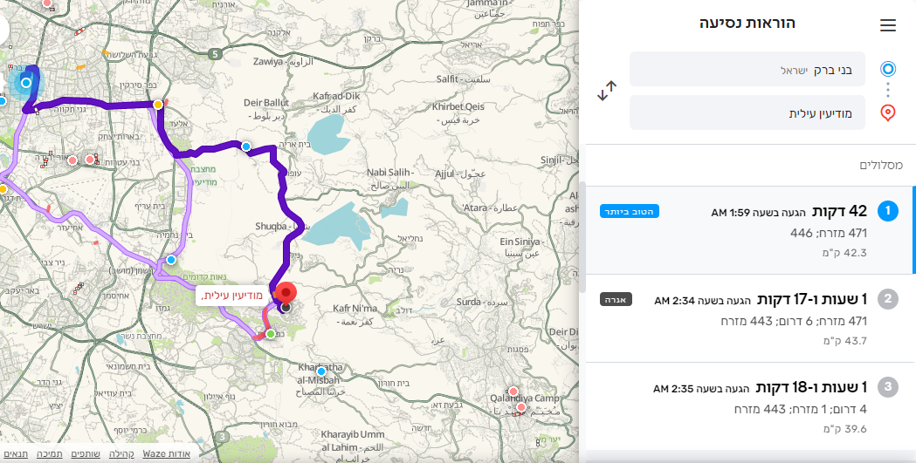Click the red destination marker on map

click(286, 295)
